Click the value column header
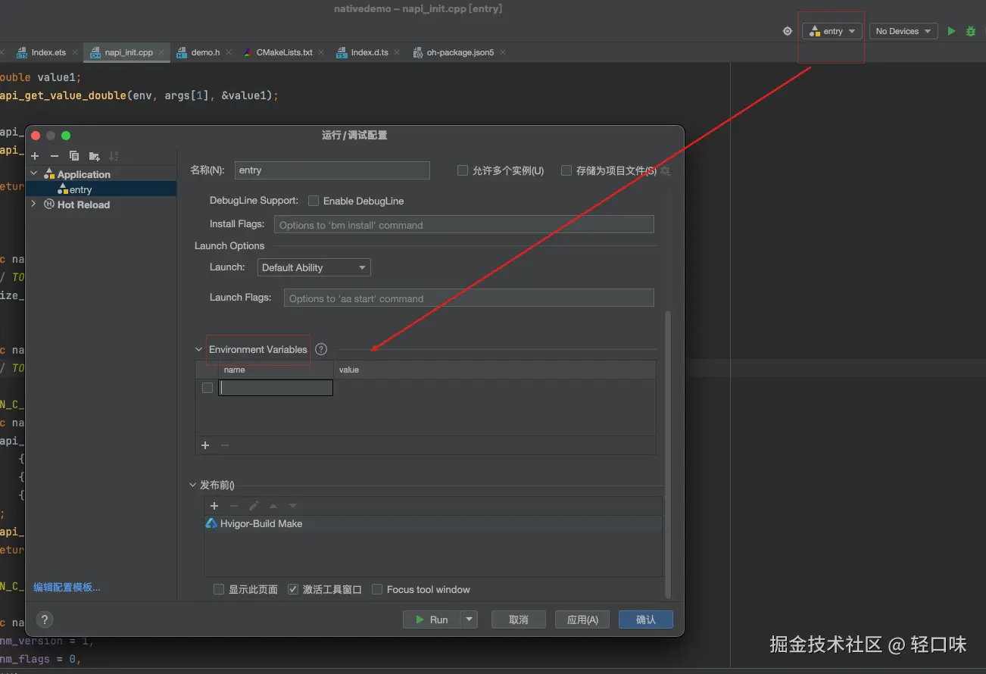The image size is (986, 674). point(495,370)
